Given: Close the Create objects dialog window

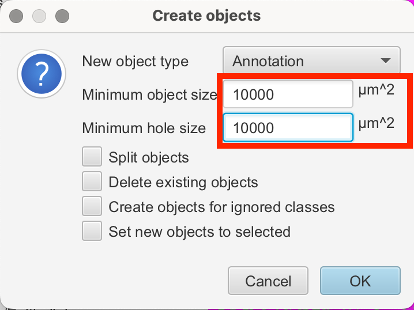Looking at the screenshot, I should point(16,16).
